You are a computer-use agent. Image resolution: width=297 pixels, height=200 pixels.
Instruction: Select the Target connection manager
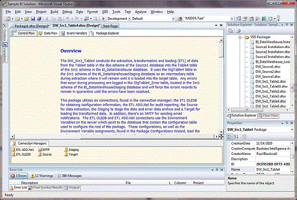pos(71,154)
